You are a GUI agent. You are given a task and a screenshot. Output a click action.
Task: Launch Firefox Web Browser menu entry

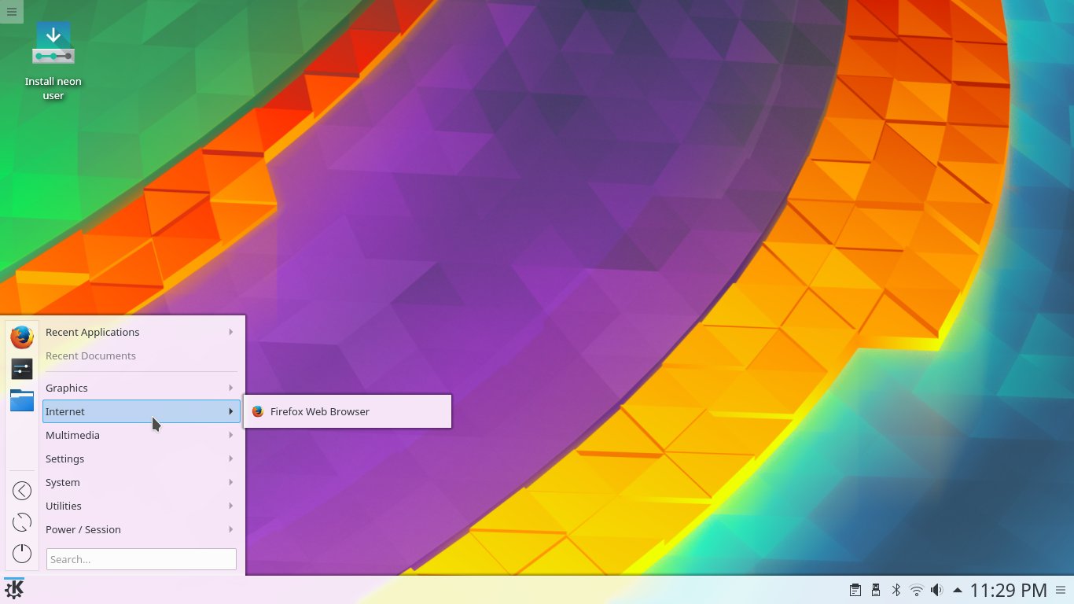click(348, 411)
